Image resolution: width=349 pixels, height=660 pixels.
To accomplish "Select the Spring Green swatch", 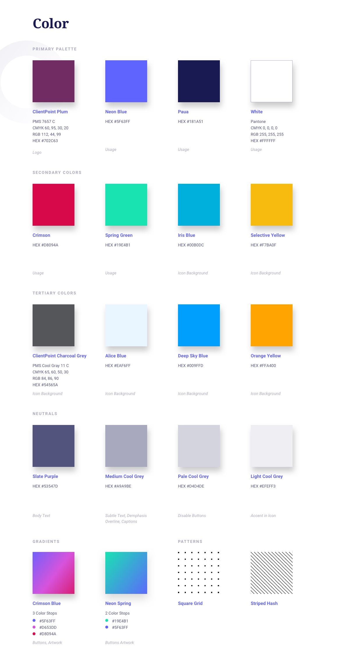I will point(126,205).
